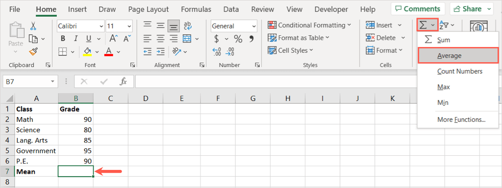This screenshot has width=502, height=188.
Task: Open the Format cells menu
Action: (x=384, y=50)
